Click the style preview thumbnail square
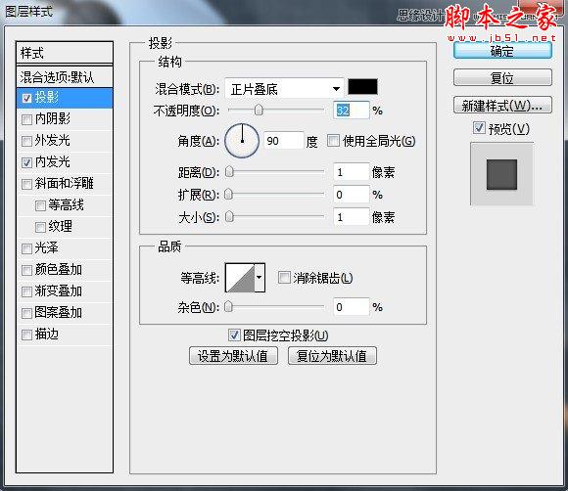568x491 pixels. click(x=501, y=174)
